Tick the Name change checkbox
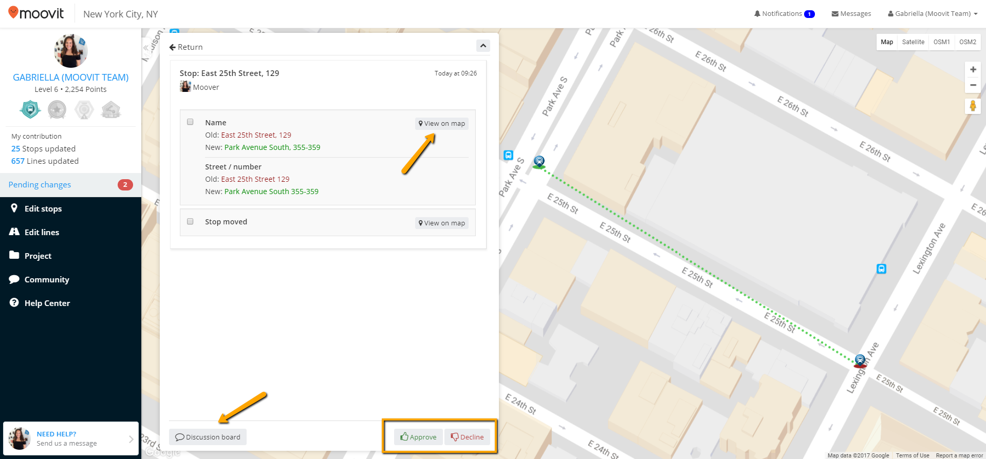The height and width of the screenshot is (459, 986). click(190, 122)
